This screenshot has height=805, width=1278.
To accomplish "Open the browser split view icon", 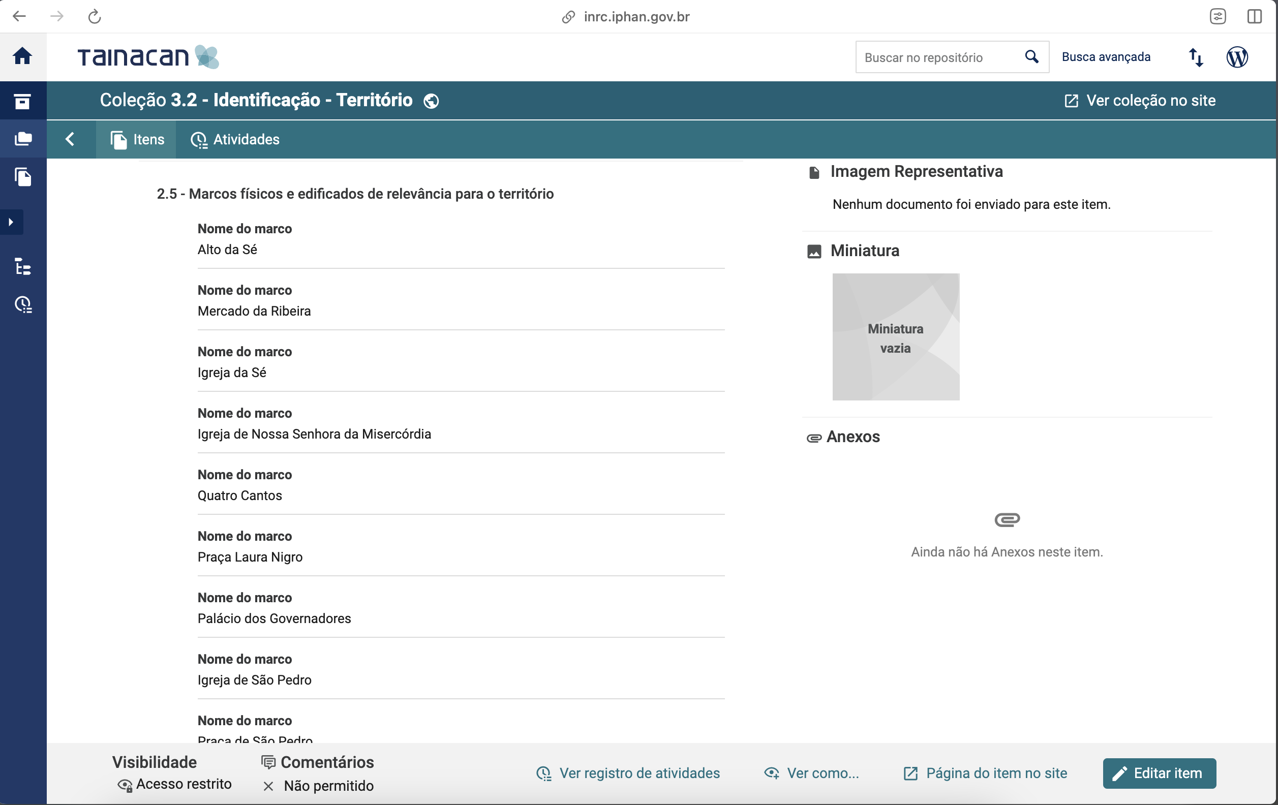I will [1254, 16].
